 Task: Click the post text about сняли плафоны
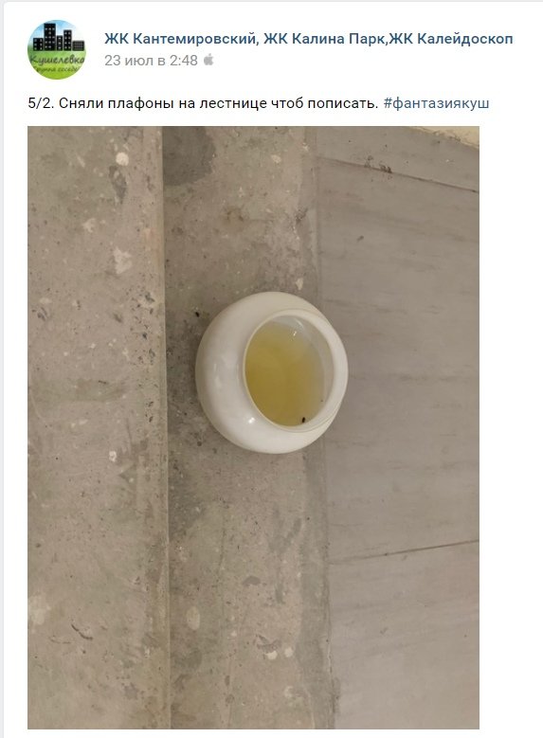(203, 103)
